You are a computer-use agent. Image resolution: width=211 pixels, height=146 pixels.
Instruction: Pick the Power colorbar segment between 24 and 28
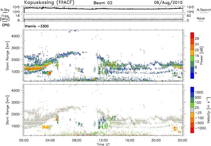(x=192, y=41)
